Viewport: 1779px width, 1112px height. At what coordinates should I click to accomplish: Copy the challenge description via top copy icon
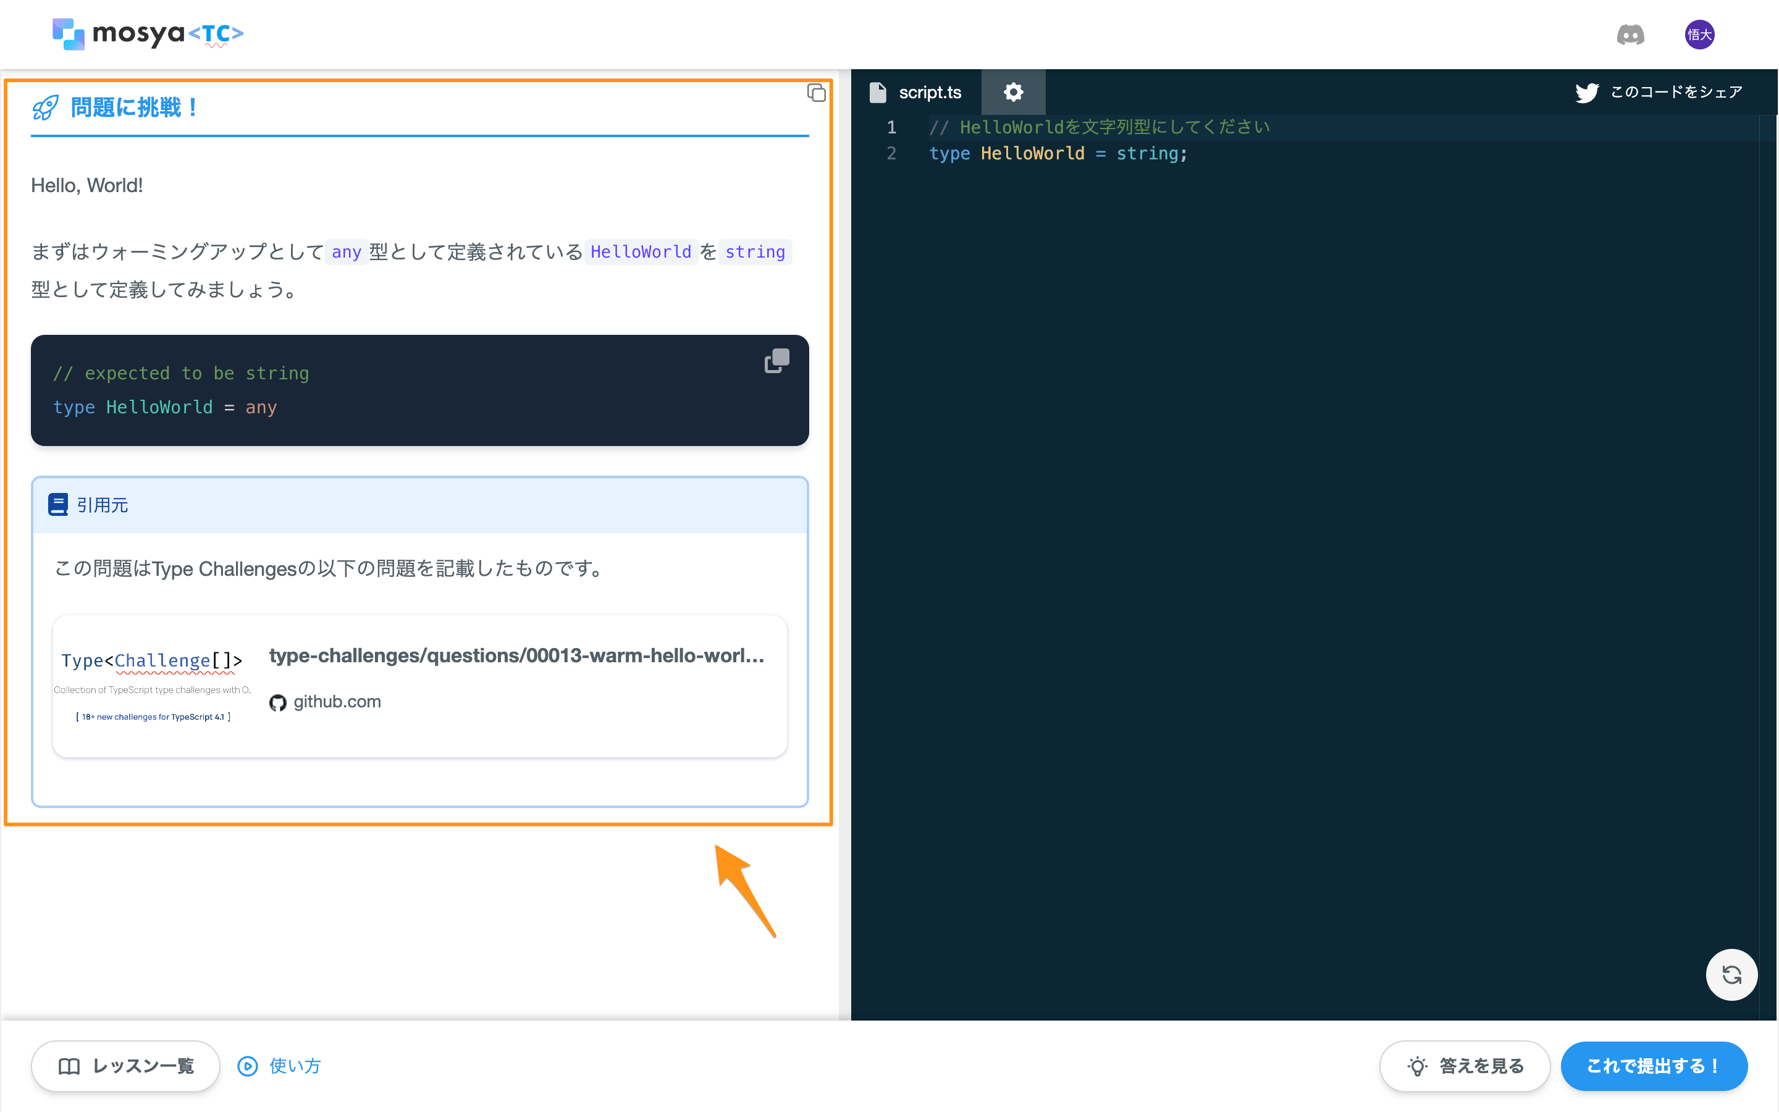tap(817, 93)
